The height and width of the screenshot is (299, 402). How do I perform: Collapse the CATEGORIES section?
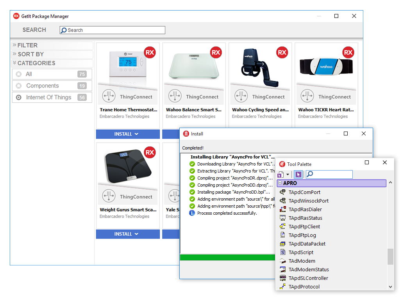pyautogui.click(x=52, y=63)
